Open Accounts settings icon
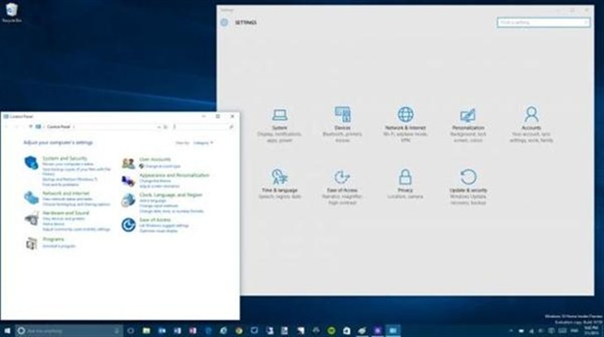604x337 pixels. 531,115
